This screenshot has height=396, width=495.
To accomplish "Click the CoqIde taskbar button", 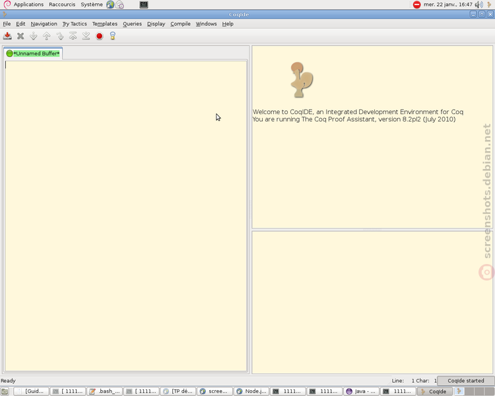I will click(x=434, y=391).
